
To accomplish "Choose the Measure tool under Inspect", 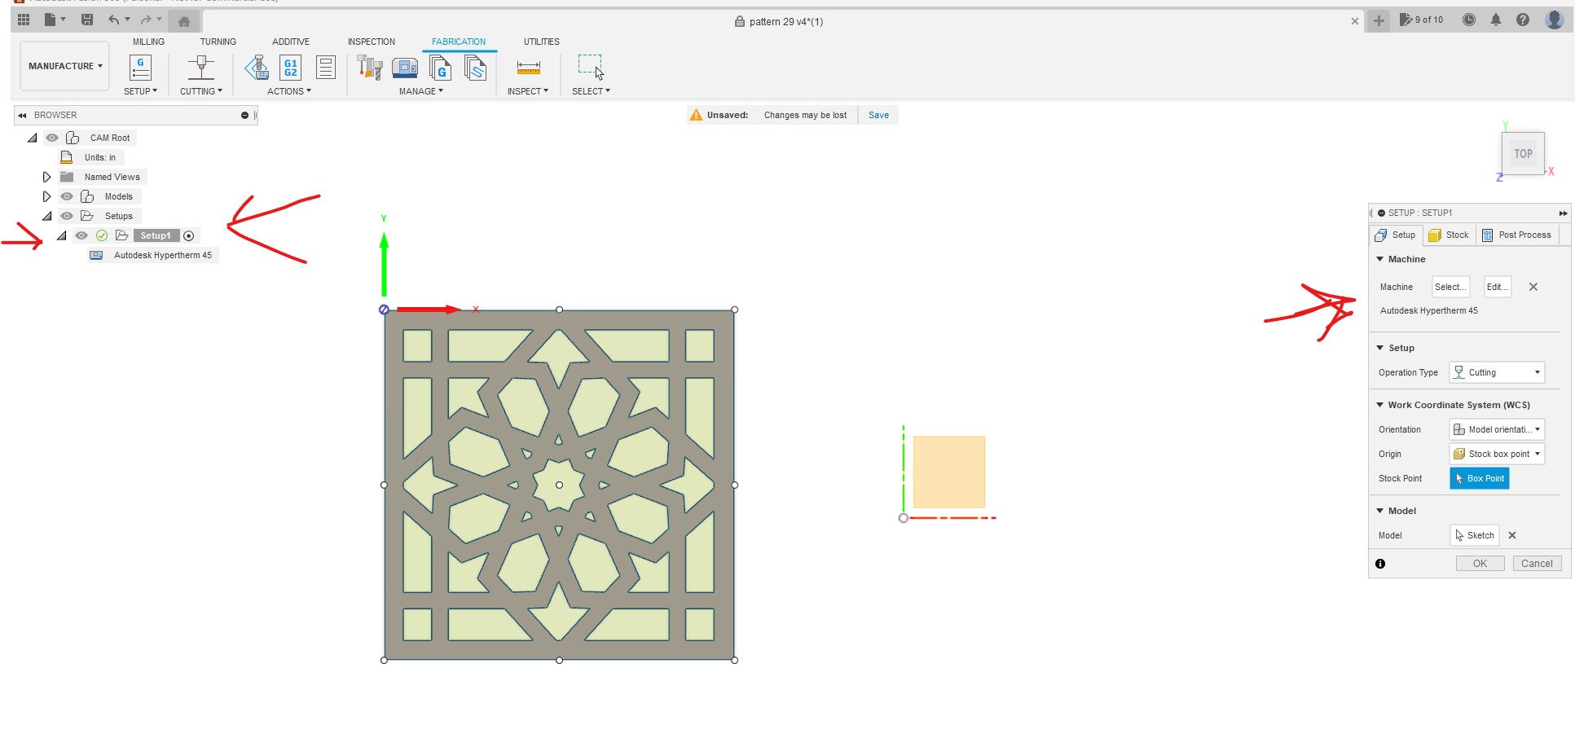I will point(528,68).
